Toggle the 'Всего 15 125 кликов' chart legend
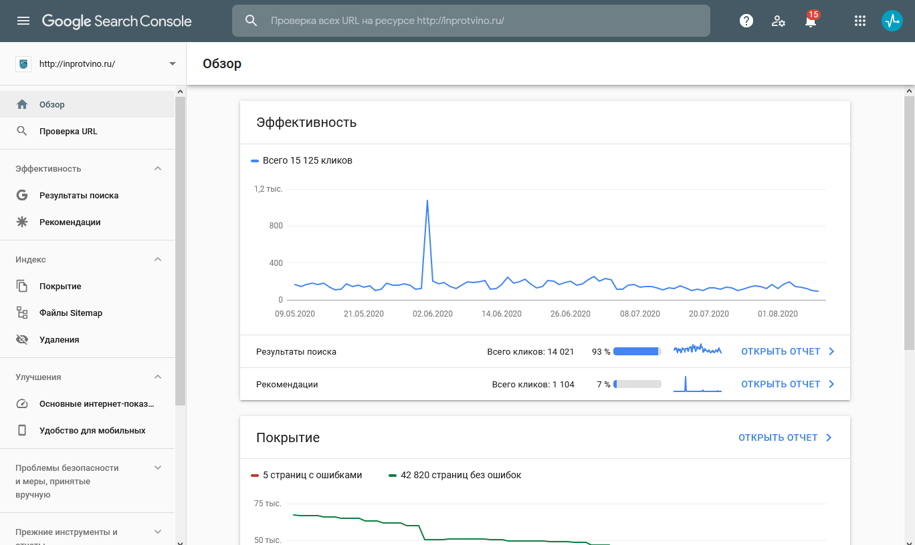 [x=302, y=160]
